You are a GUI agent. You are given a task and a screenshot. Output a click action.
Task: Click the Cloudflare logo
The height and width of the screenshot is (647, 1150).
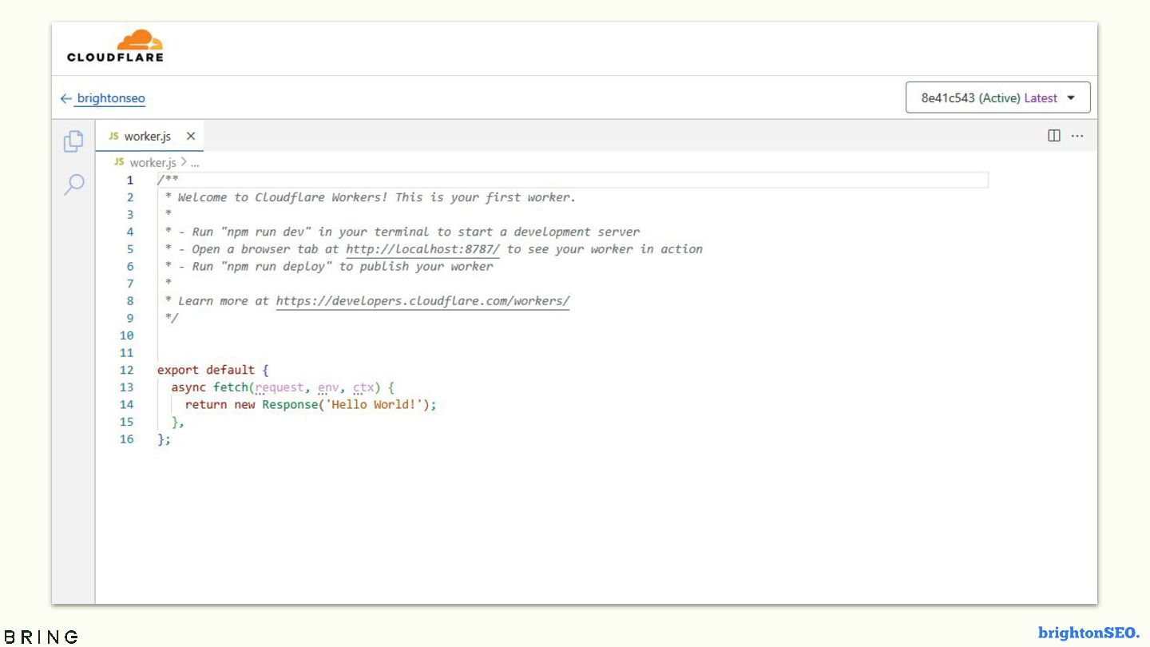tap(116, 46)
